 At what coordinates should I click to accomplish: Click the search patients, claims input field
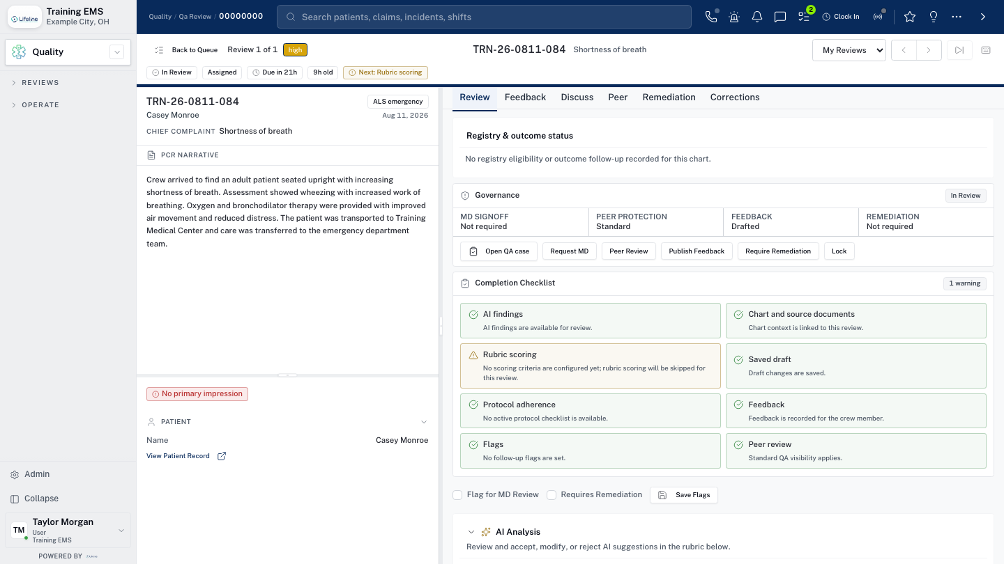click(x=484, y=17)
